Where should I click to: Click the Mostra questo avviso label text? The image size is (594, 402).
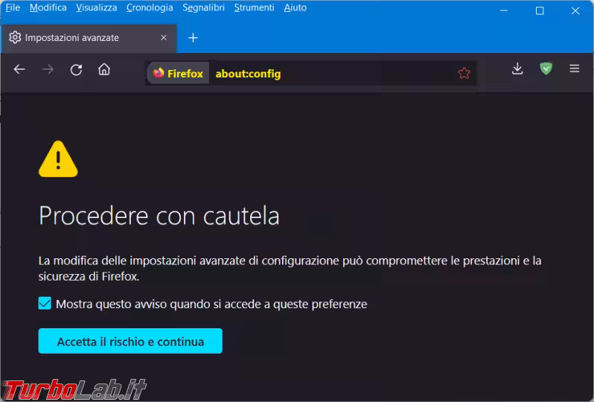click(211, 304)
